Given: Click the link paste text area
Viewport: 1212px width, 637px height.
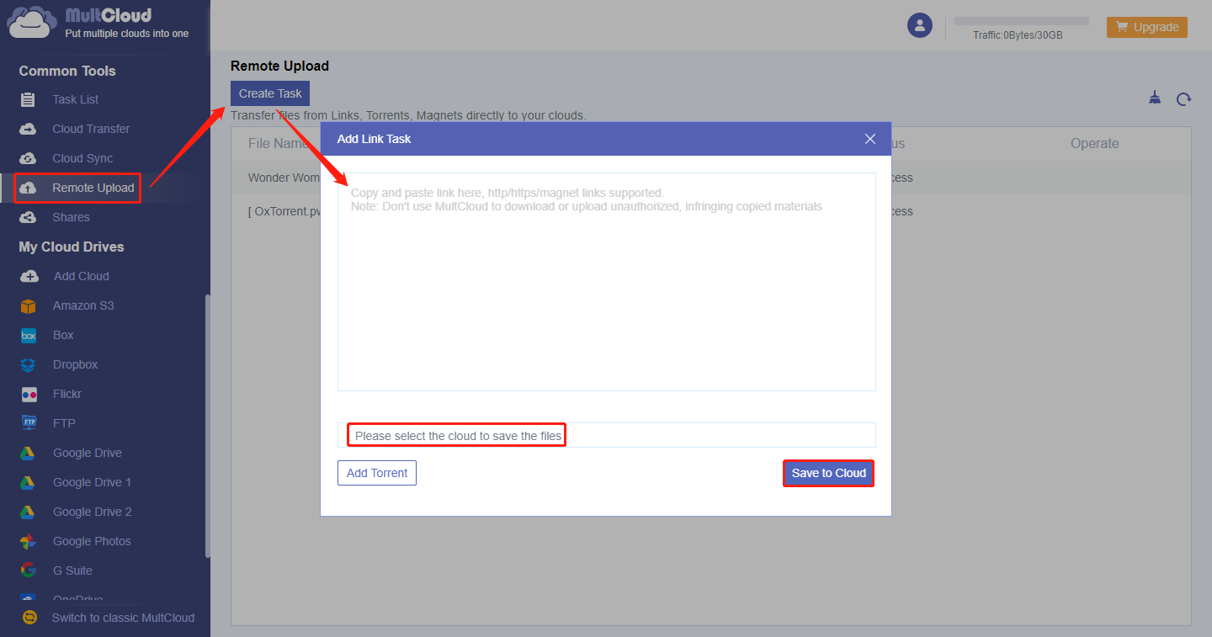Looking at the screenshot, I should point(607,282).
